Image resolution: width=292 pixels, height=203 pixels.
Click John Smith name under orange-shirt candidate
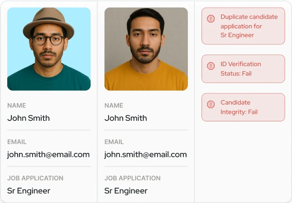125,118
